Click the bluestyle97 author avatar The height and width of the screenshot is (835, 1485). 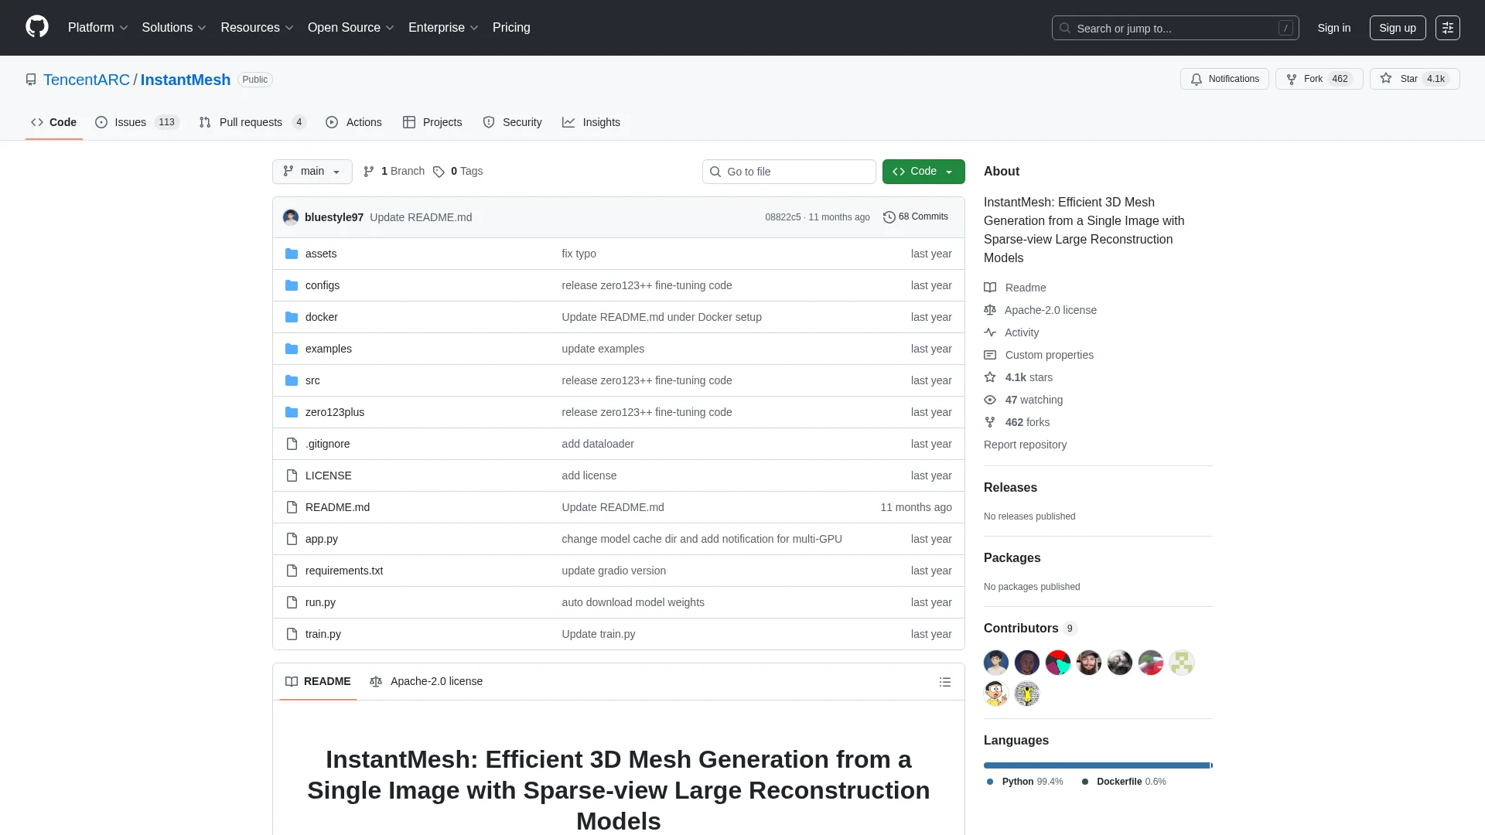[291, 217]
